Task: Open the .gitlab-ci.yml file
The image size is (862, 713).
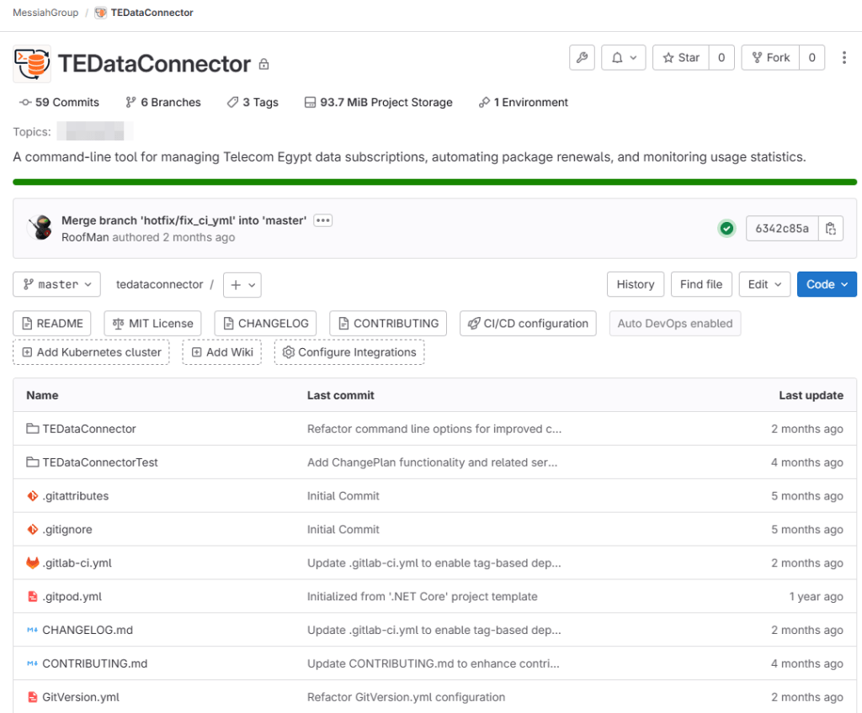Action: point(77,563)
